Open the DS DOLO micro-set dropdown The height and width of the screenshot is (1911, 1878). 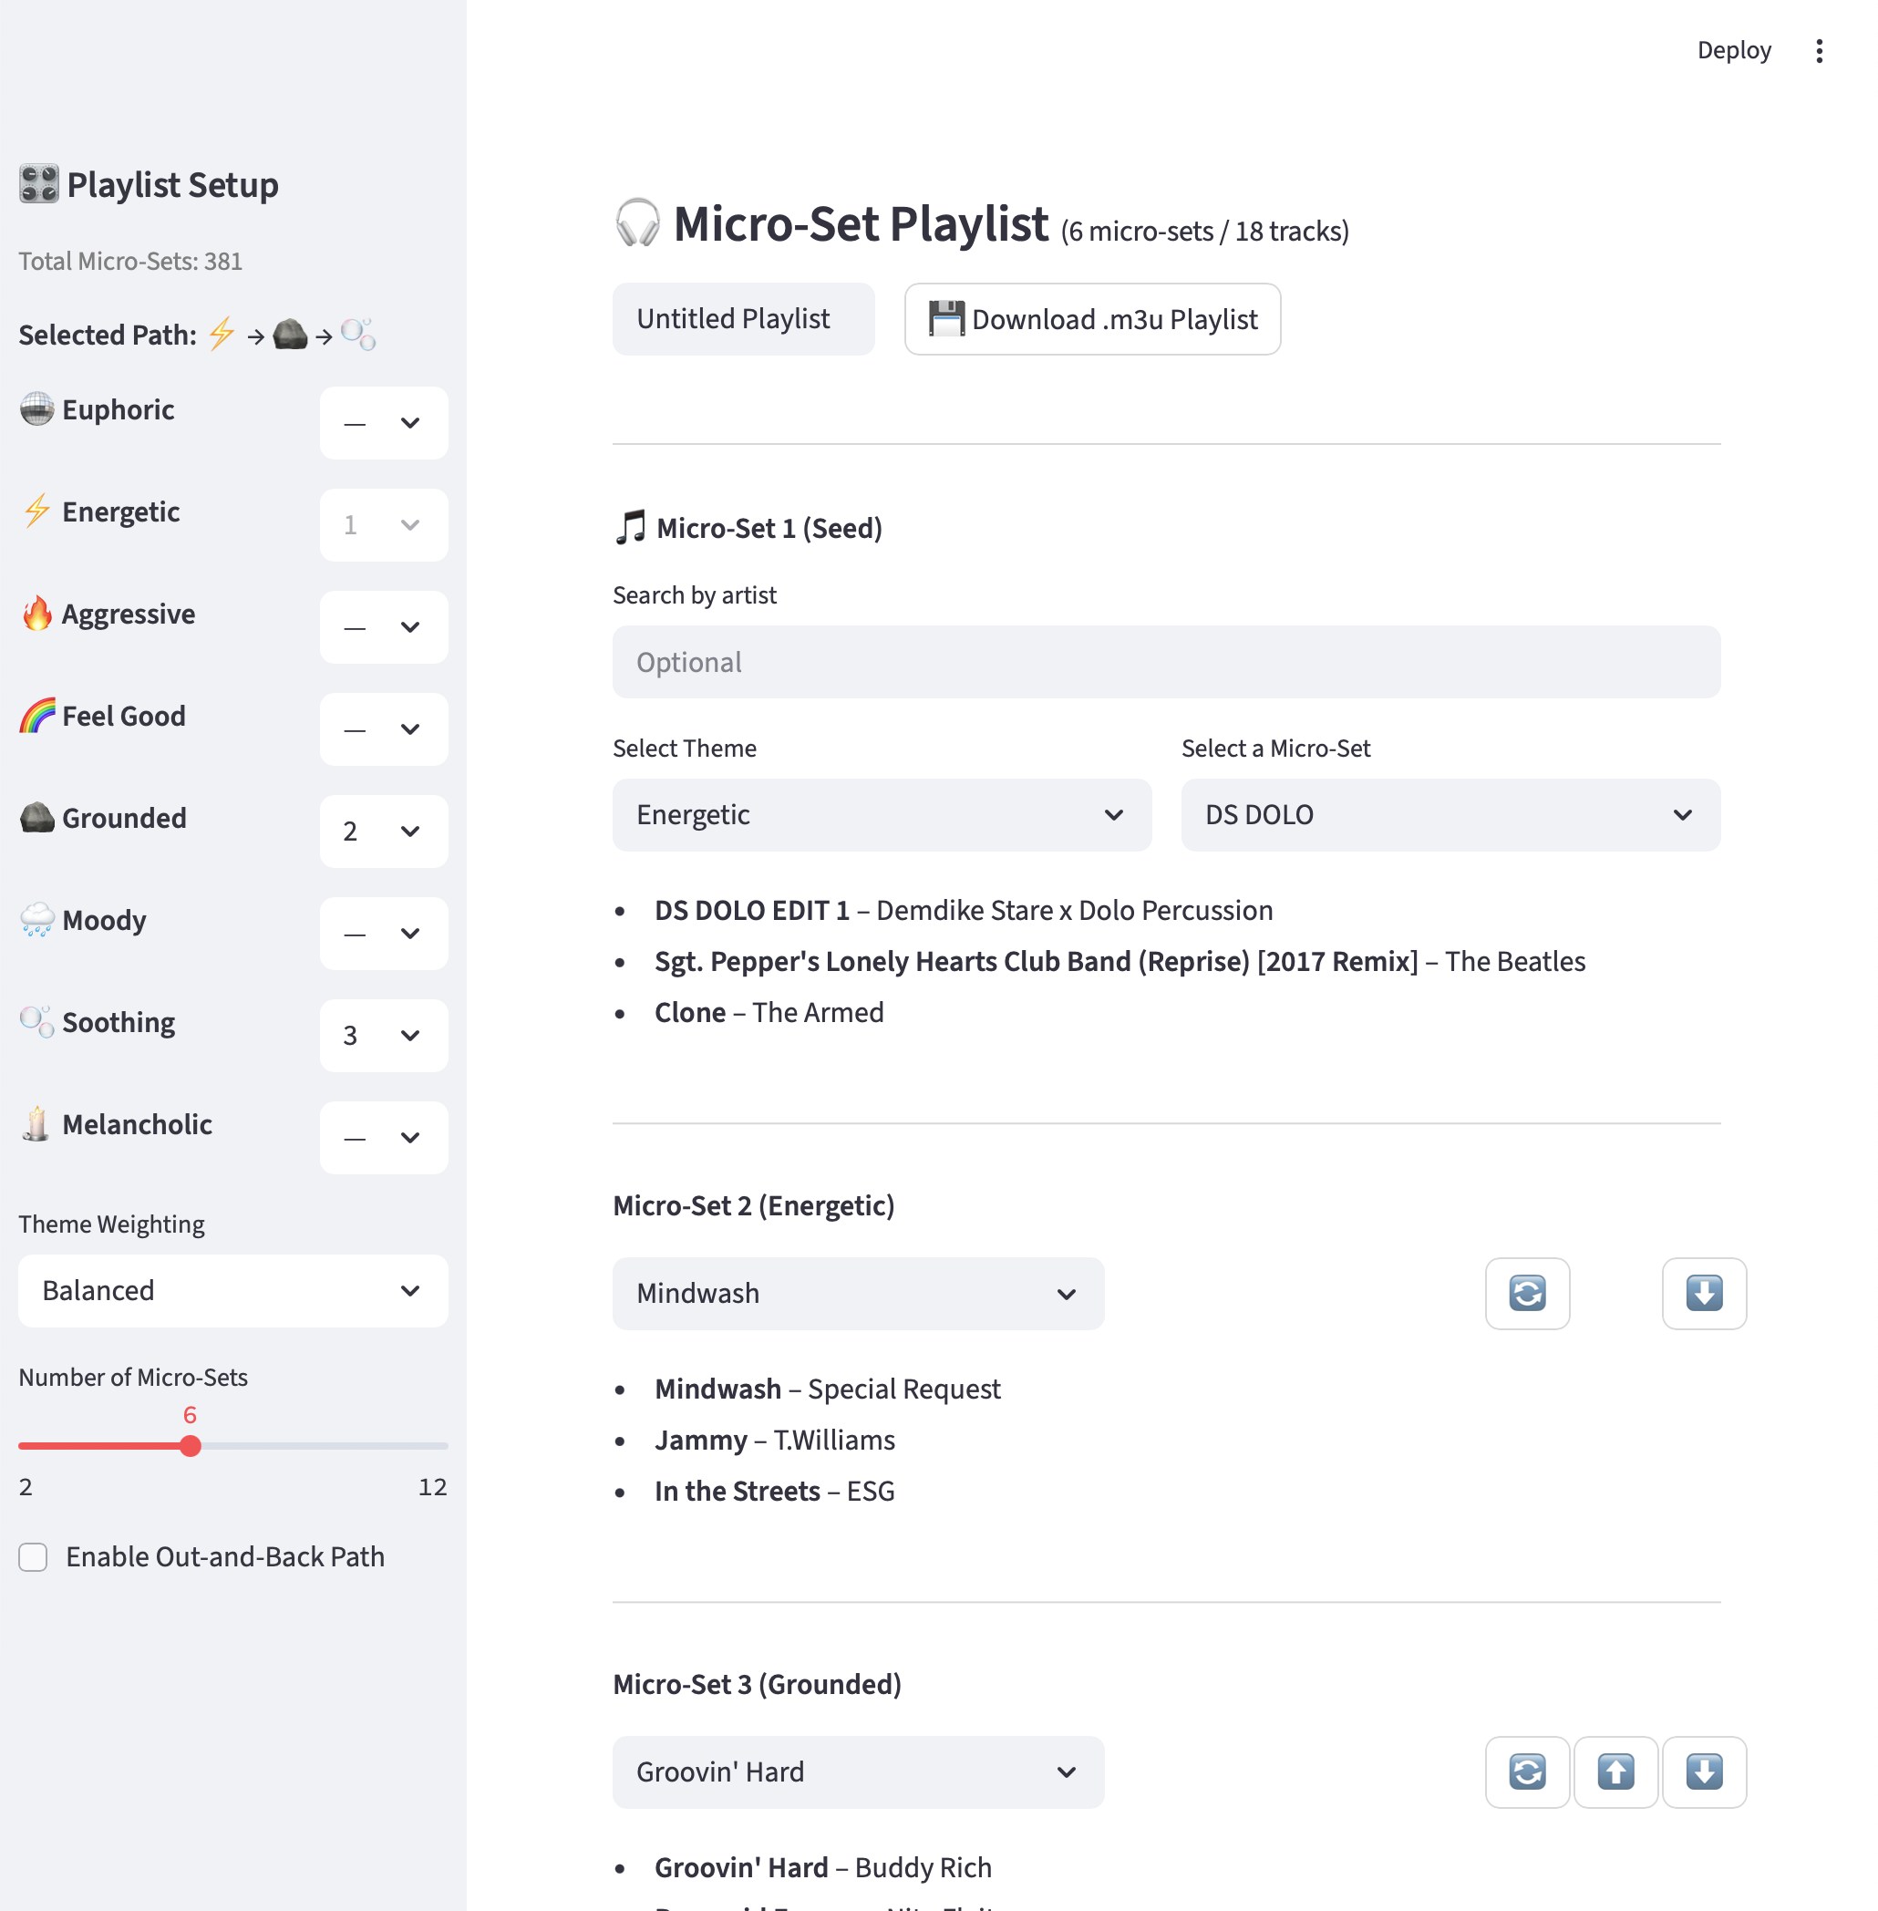1450,815
